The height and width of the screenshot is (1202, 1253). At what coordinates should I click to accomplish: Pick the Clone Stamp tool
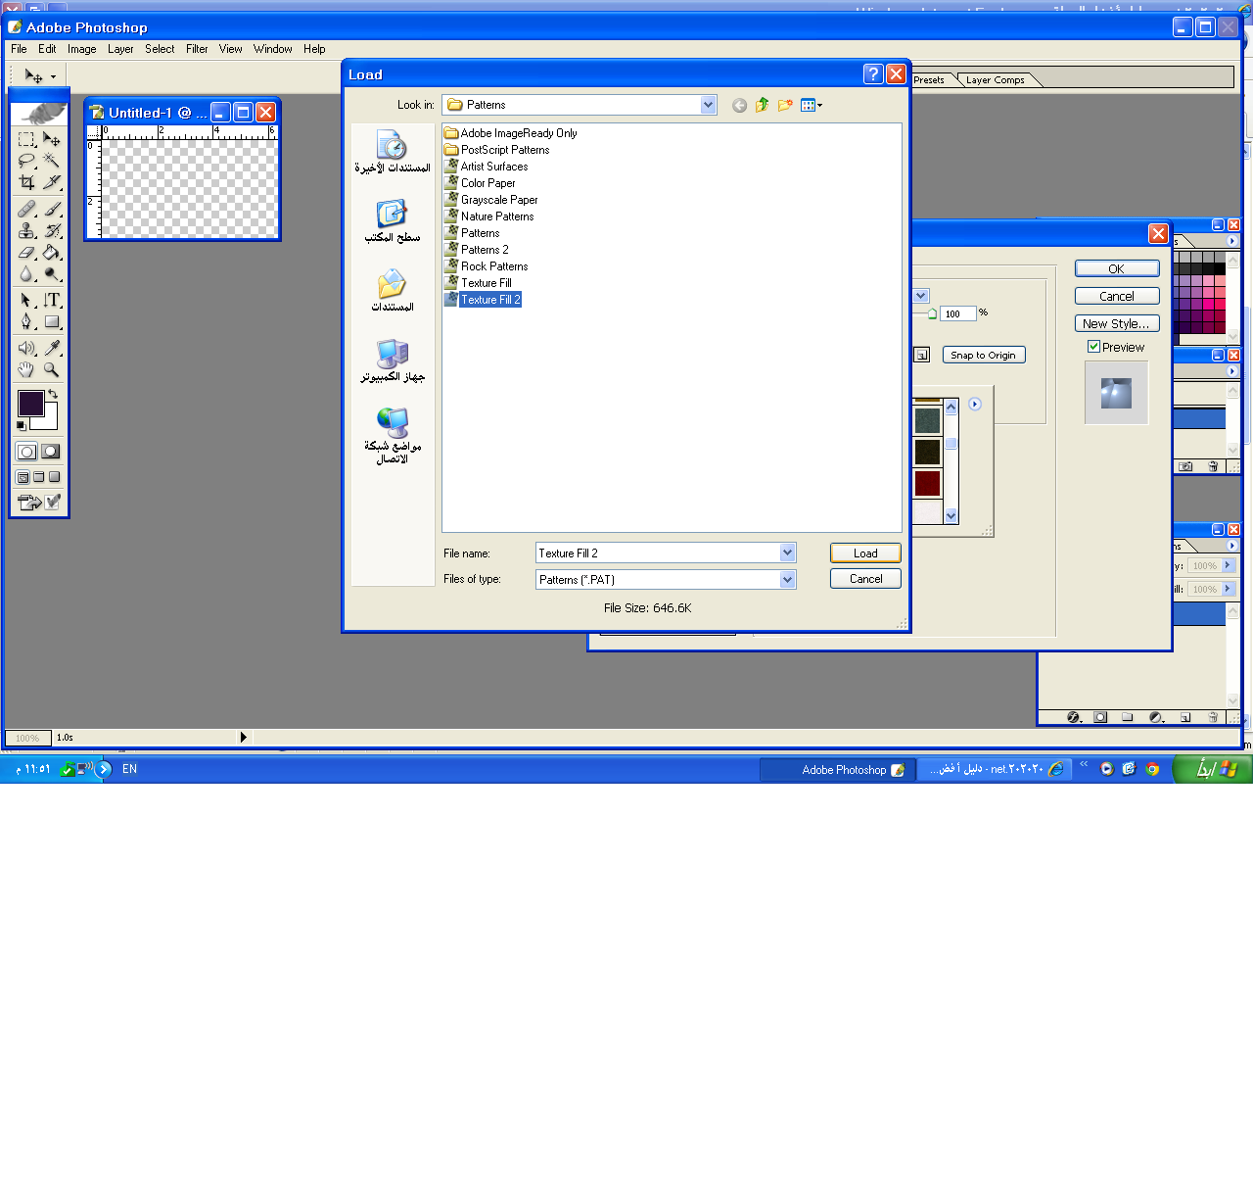click(x=26, y=231)
